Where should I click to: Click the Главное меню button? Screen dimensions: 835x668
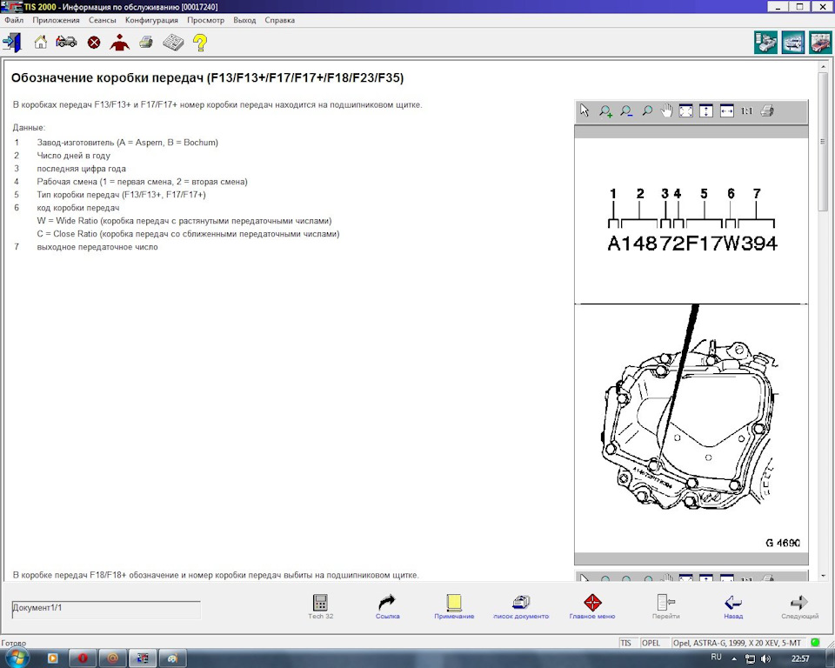(592, 606)
